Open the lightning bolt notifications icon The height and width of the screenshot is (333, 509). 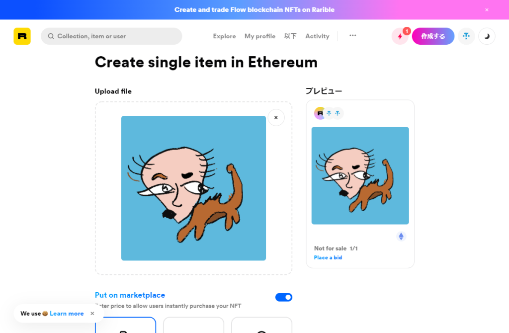point(400,36)
